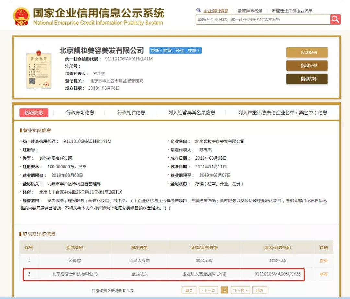Select the 严重违法失信企业名单 search category

292,11
